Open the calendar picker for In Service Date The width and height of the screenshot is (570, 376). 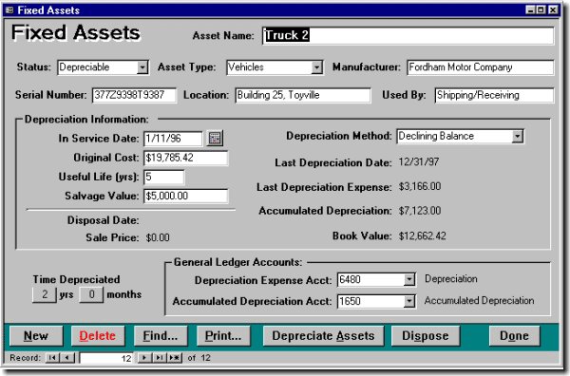215,138
